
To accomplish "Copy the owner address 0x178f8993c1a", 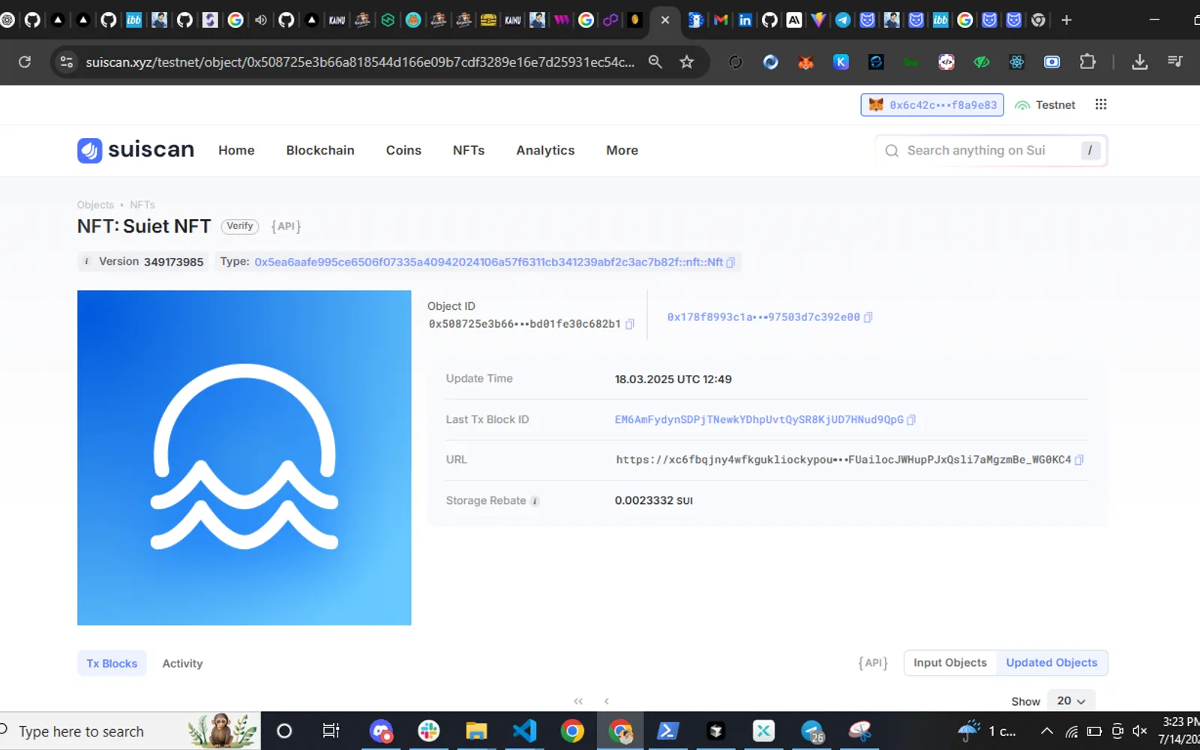I will [868, 317].
